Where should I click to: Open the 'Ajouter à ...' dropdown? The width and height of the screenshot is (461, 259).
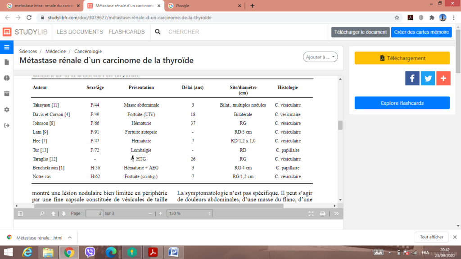[320, 57]
